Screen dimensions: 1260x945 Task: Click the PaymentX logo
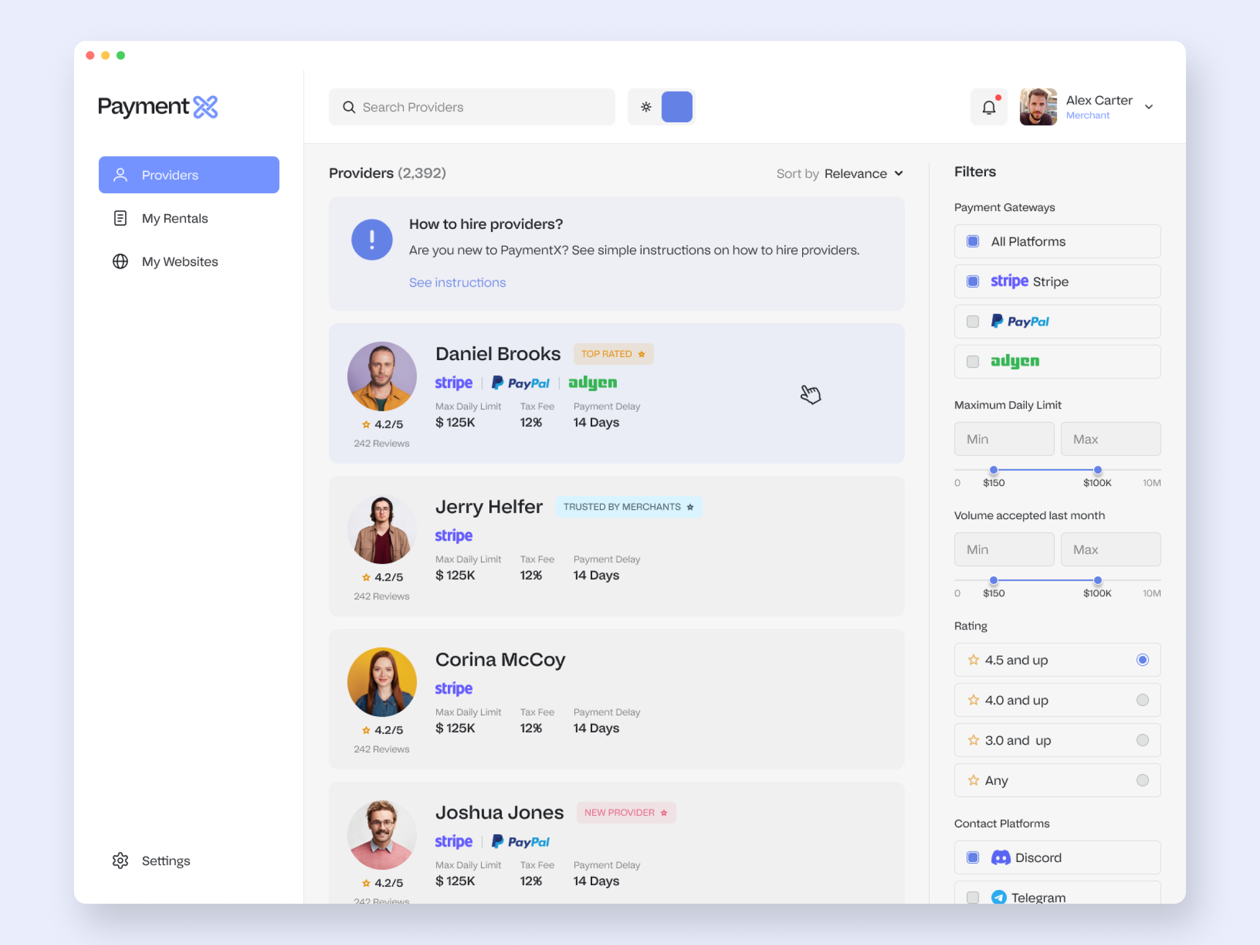[158, 107]
